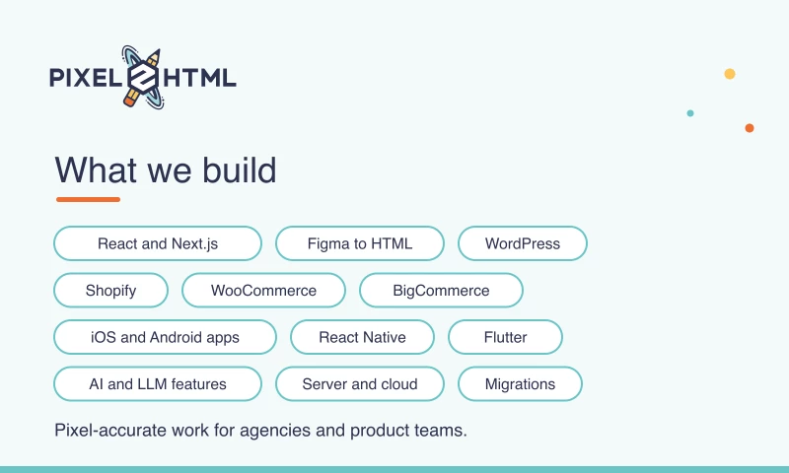Viewport: 789px width, 473px height.
Task: Click the What we build heading
Action: 166,169
